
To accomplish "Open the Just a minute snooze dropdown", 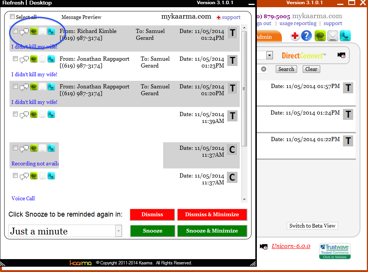I will pos(118,231).
